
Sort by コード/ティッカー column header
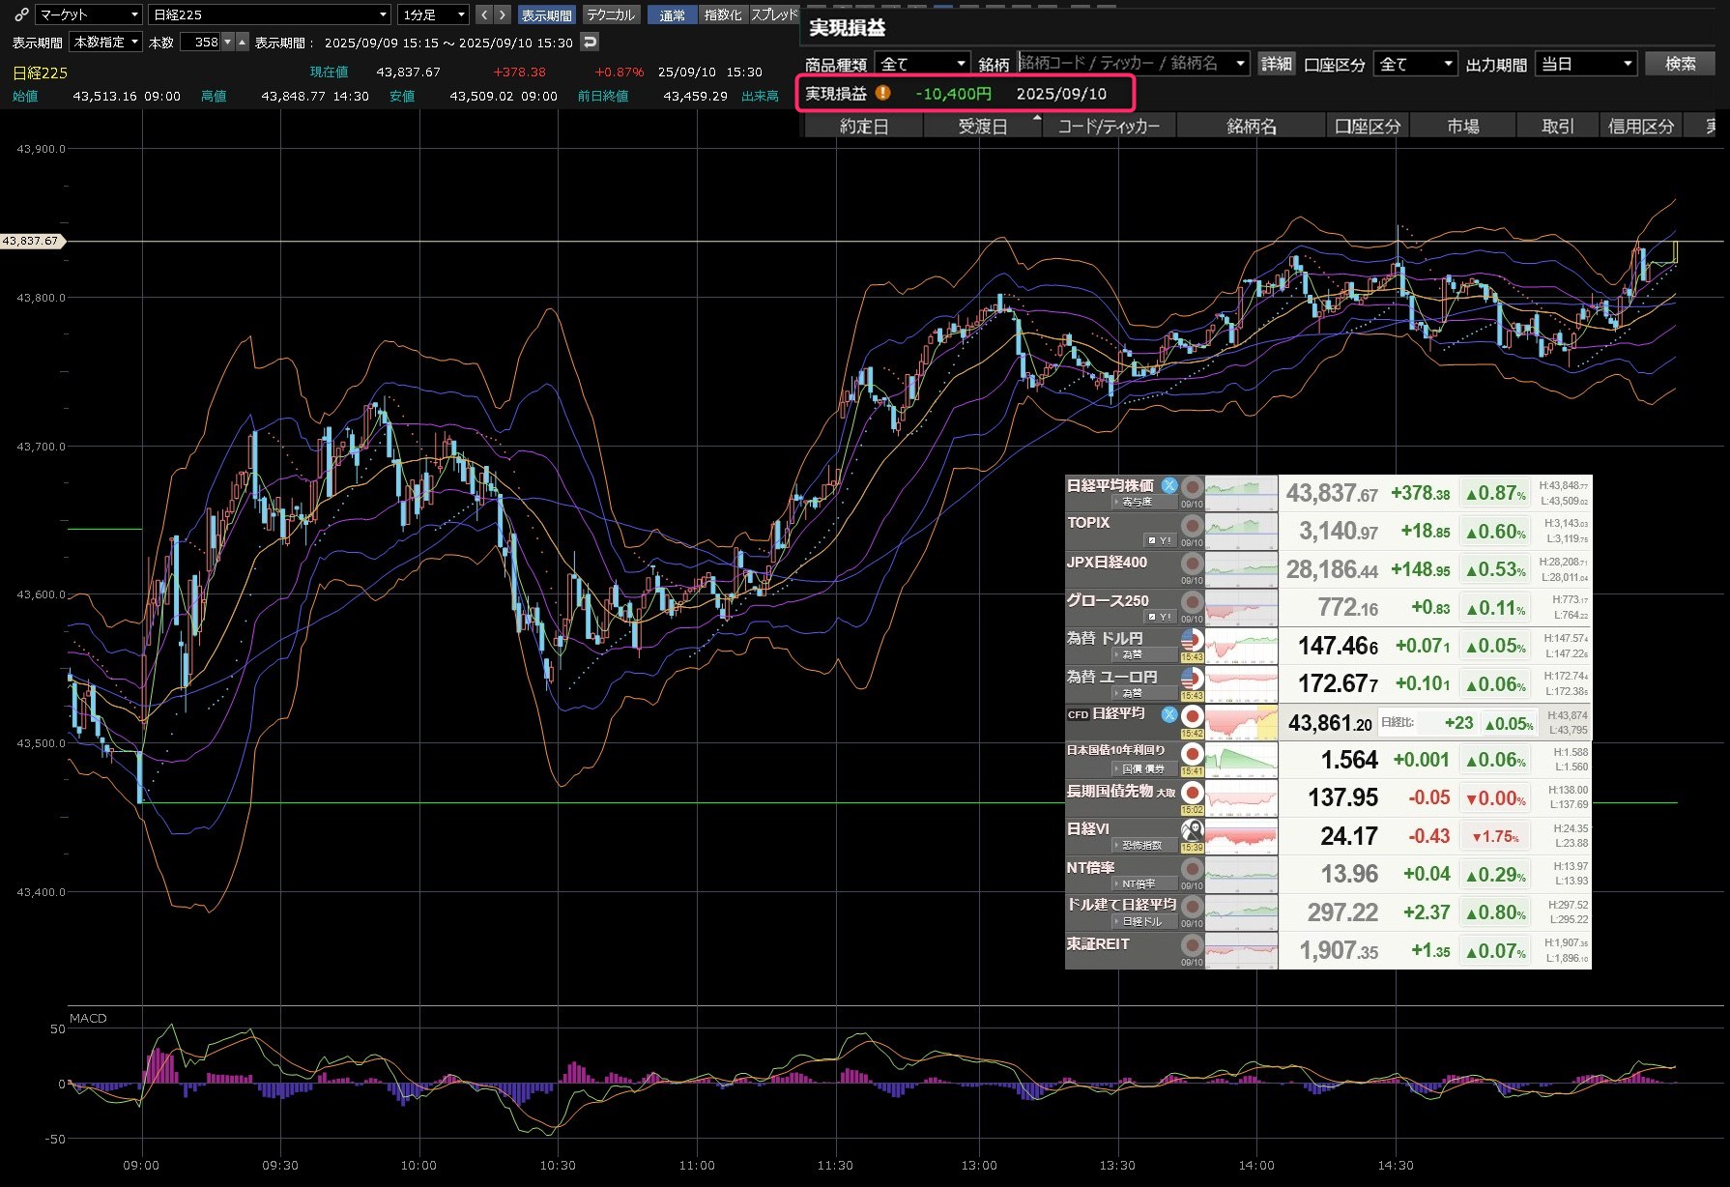coord(1109,127)
